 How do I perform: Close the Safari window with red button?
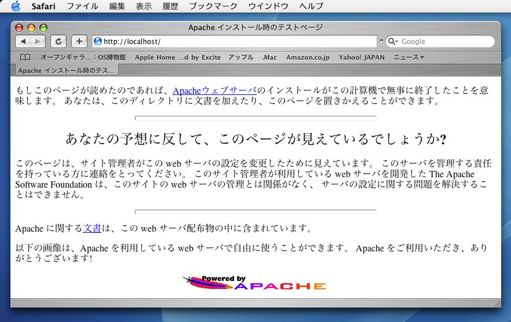(x=19, y=28)
